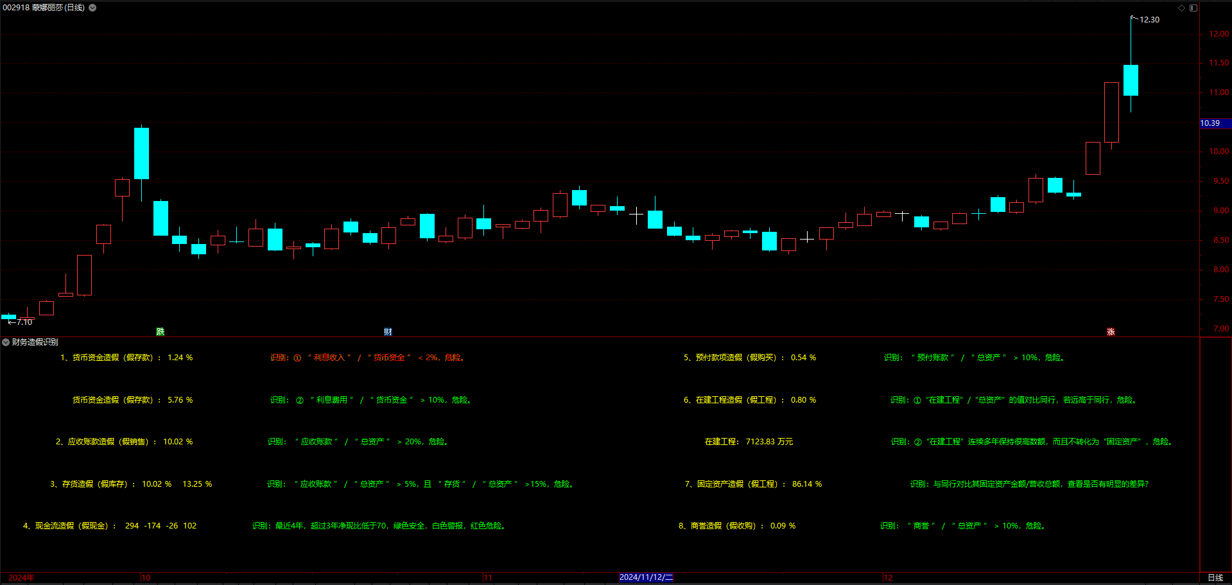Click the 2024年 label on the time axis

point(21,578)
